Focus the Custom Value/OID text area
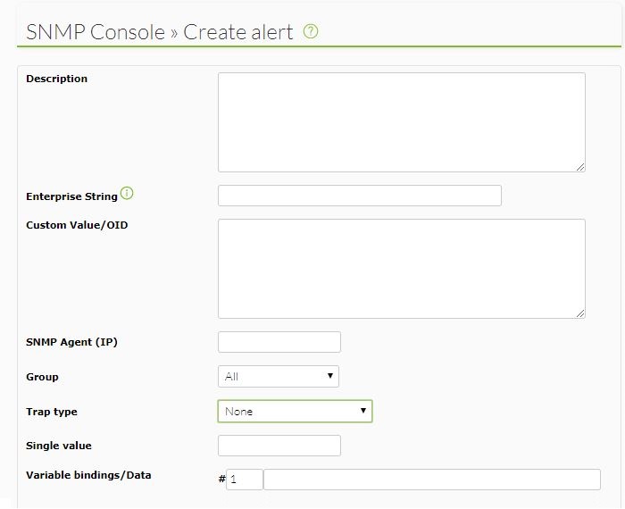625x509 pixels. (x=402, y=269)
